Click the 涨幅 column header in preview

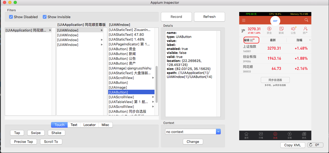[299, 40]
